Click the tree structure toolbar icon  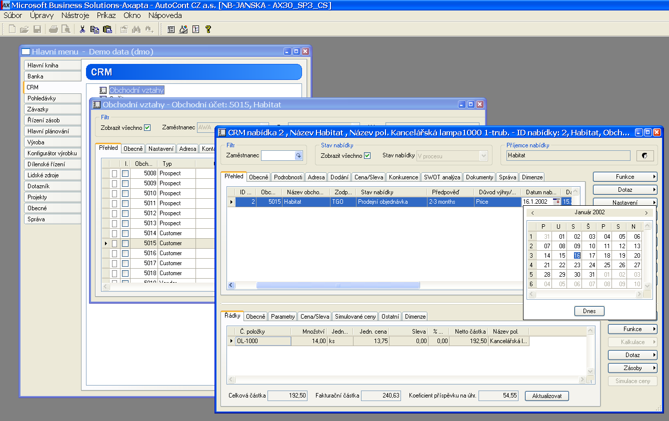coord(196,29)
